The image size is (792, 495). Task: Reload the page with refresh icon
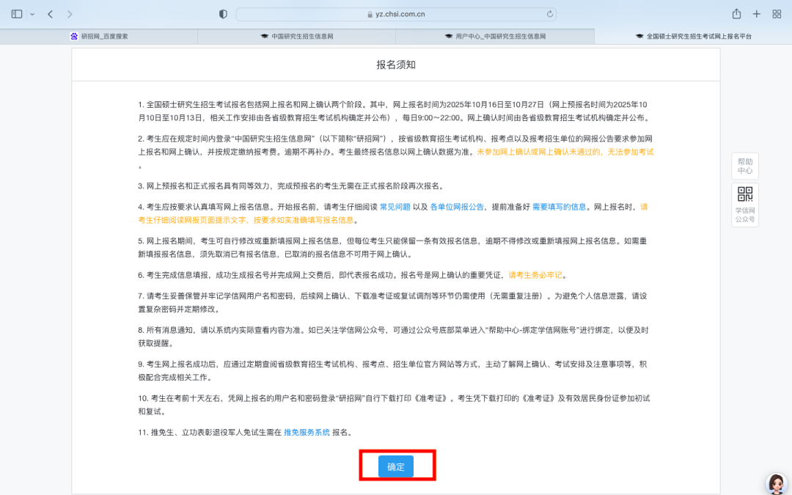[550, 14]
